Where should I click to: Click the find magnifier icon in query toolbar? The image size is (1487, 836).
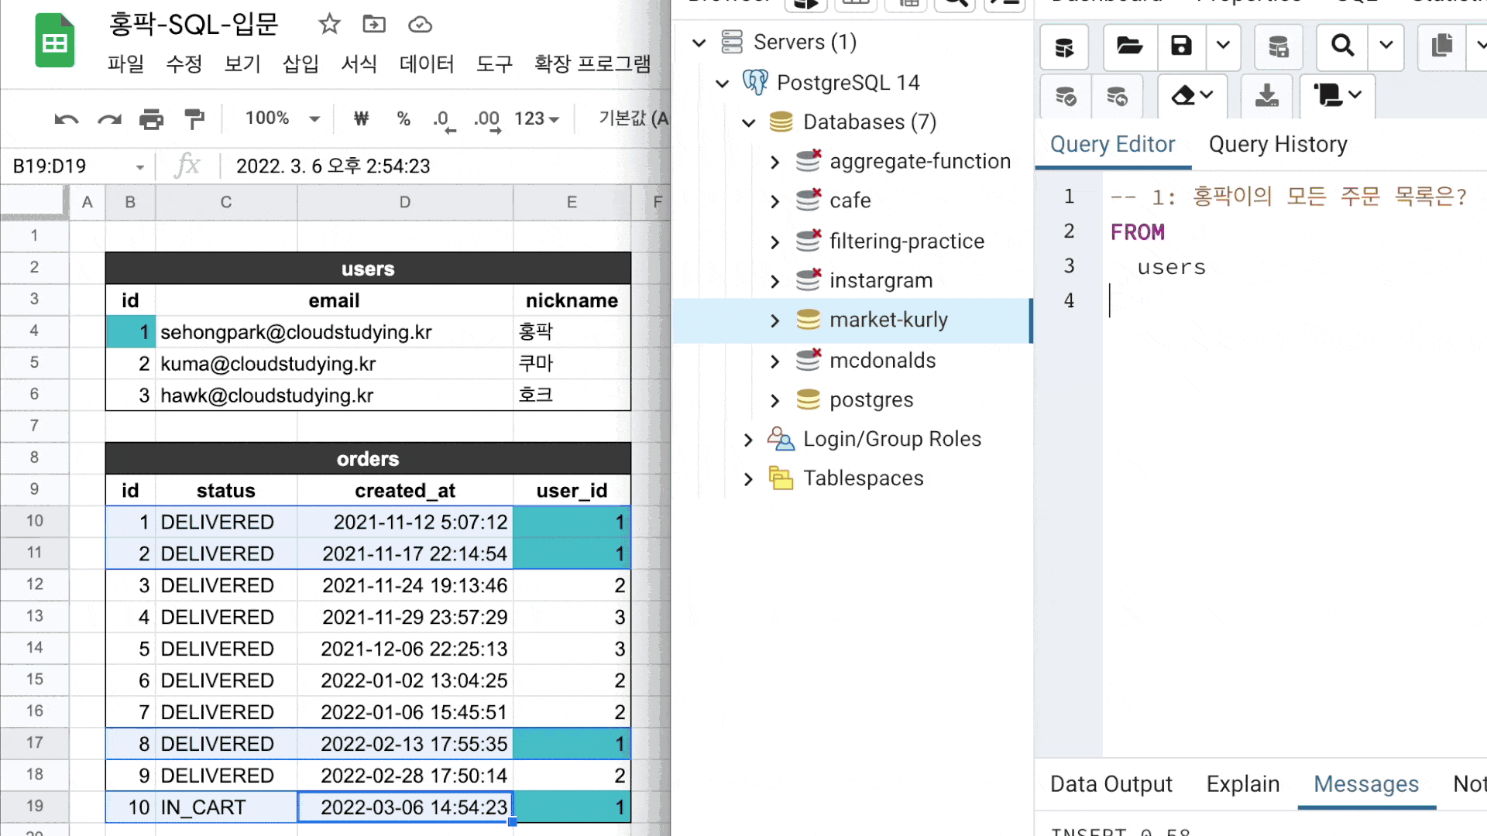[1342, 46]
